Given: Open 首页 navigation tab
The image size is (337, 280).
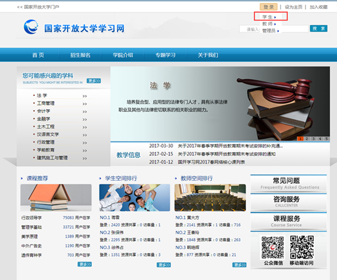Looking at the screenshot, I should point(38,55).
